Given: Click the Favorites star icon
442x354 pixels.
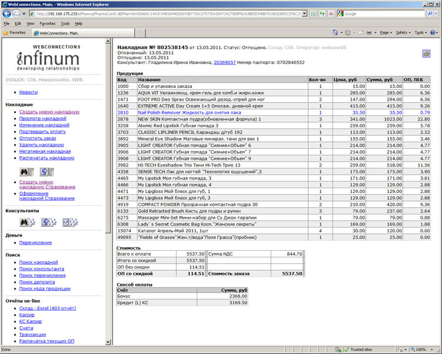Looking at the screenshot, I should (6, 33).
